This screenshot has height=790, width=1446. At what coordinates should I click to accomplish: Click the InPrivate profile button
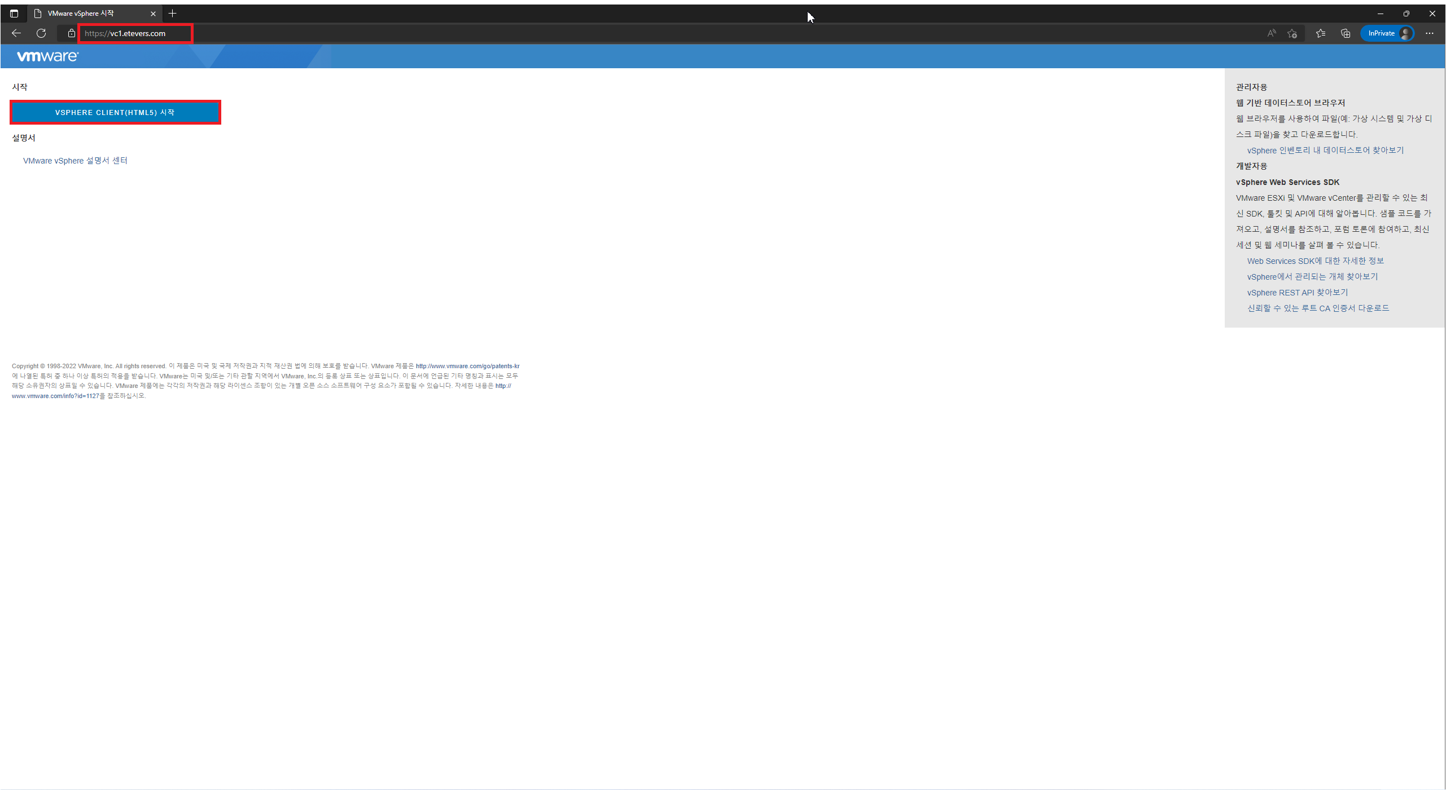1388,33
